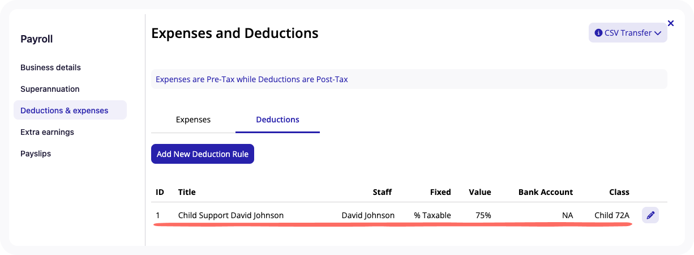Click the Value column header
694x255 pixels.
coord(480,192)
